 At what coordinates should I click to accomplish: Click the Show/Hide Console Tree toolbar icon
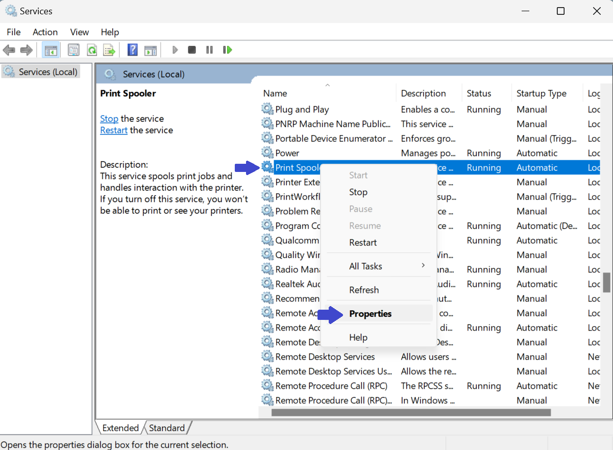tap(51, 49)
